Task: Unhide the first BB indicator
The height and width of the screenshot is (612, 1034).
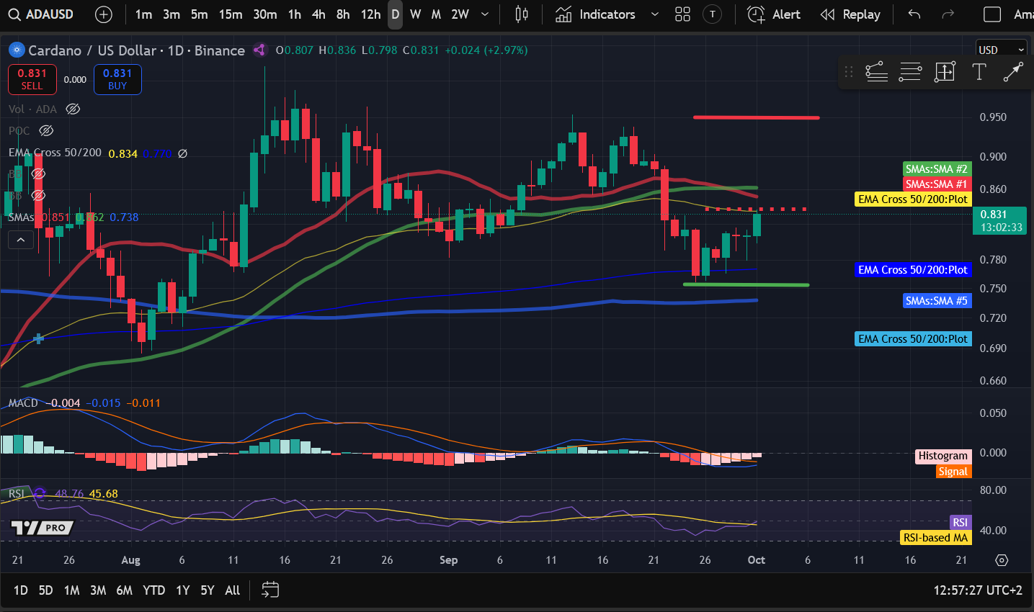Action: [x=38, y=174]
